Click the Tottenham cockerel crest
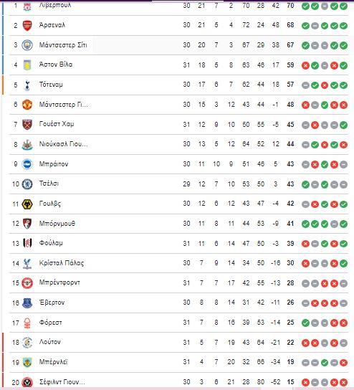The width and height of the screenshot is (354, 390). [27, 85]
